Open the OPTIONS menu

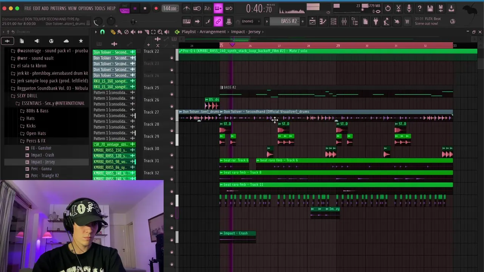[x=86, y=8]
